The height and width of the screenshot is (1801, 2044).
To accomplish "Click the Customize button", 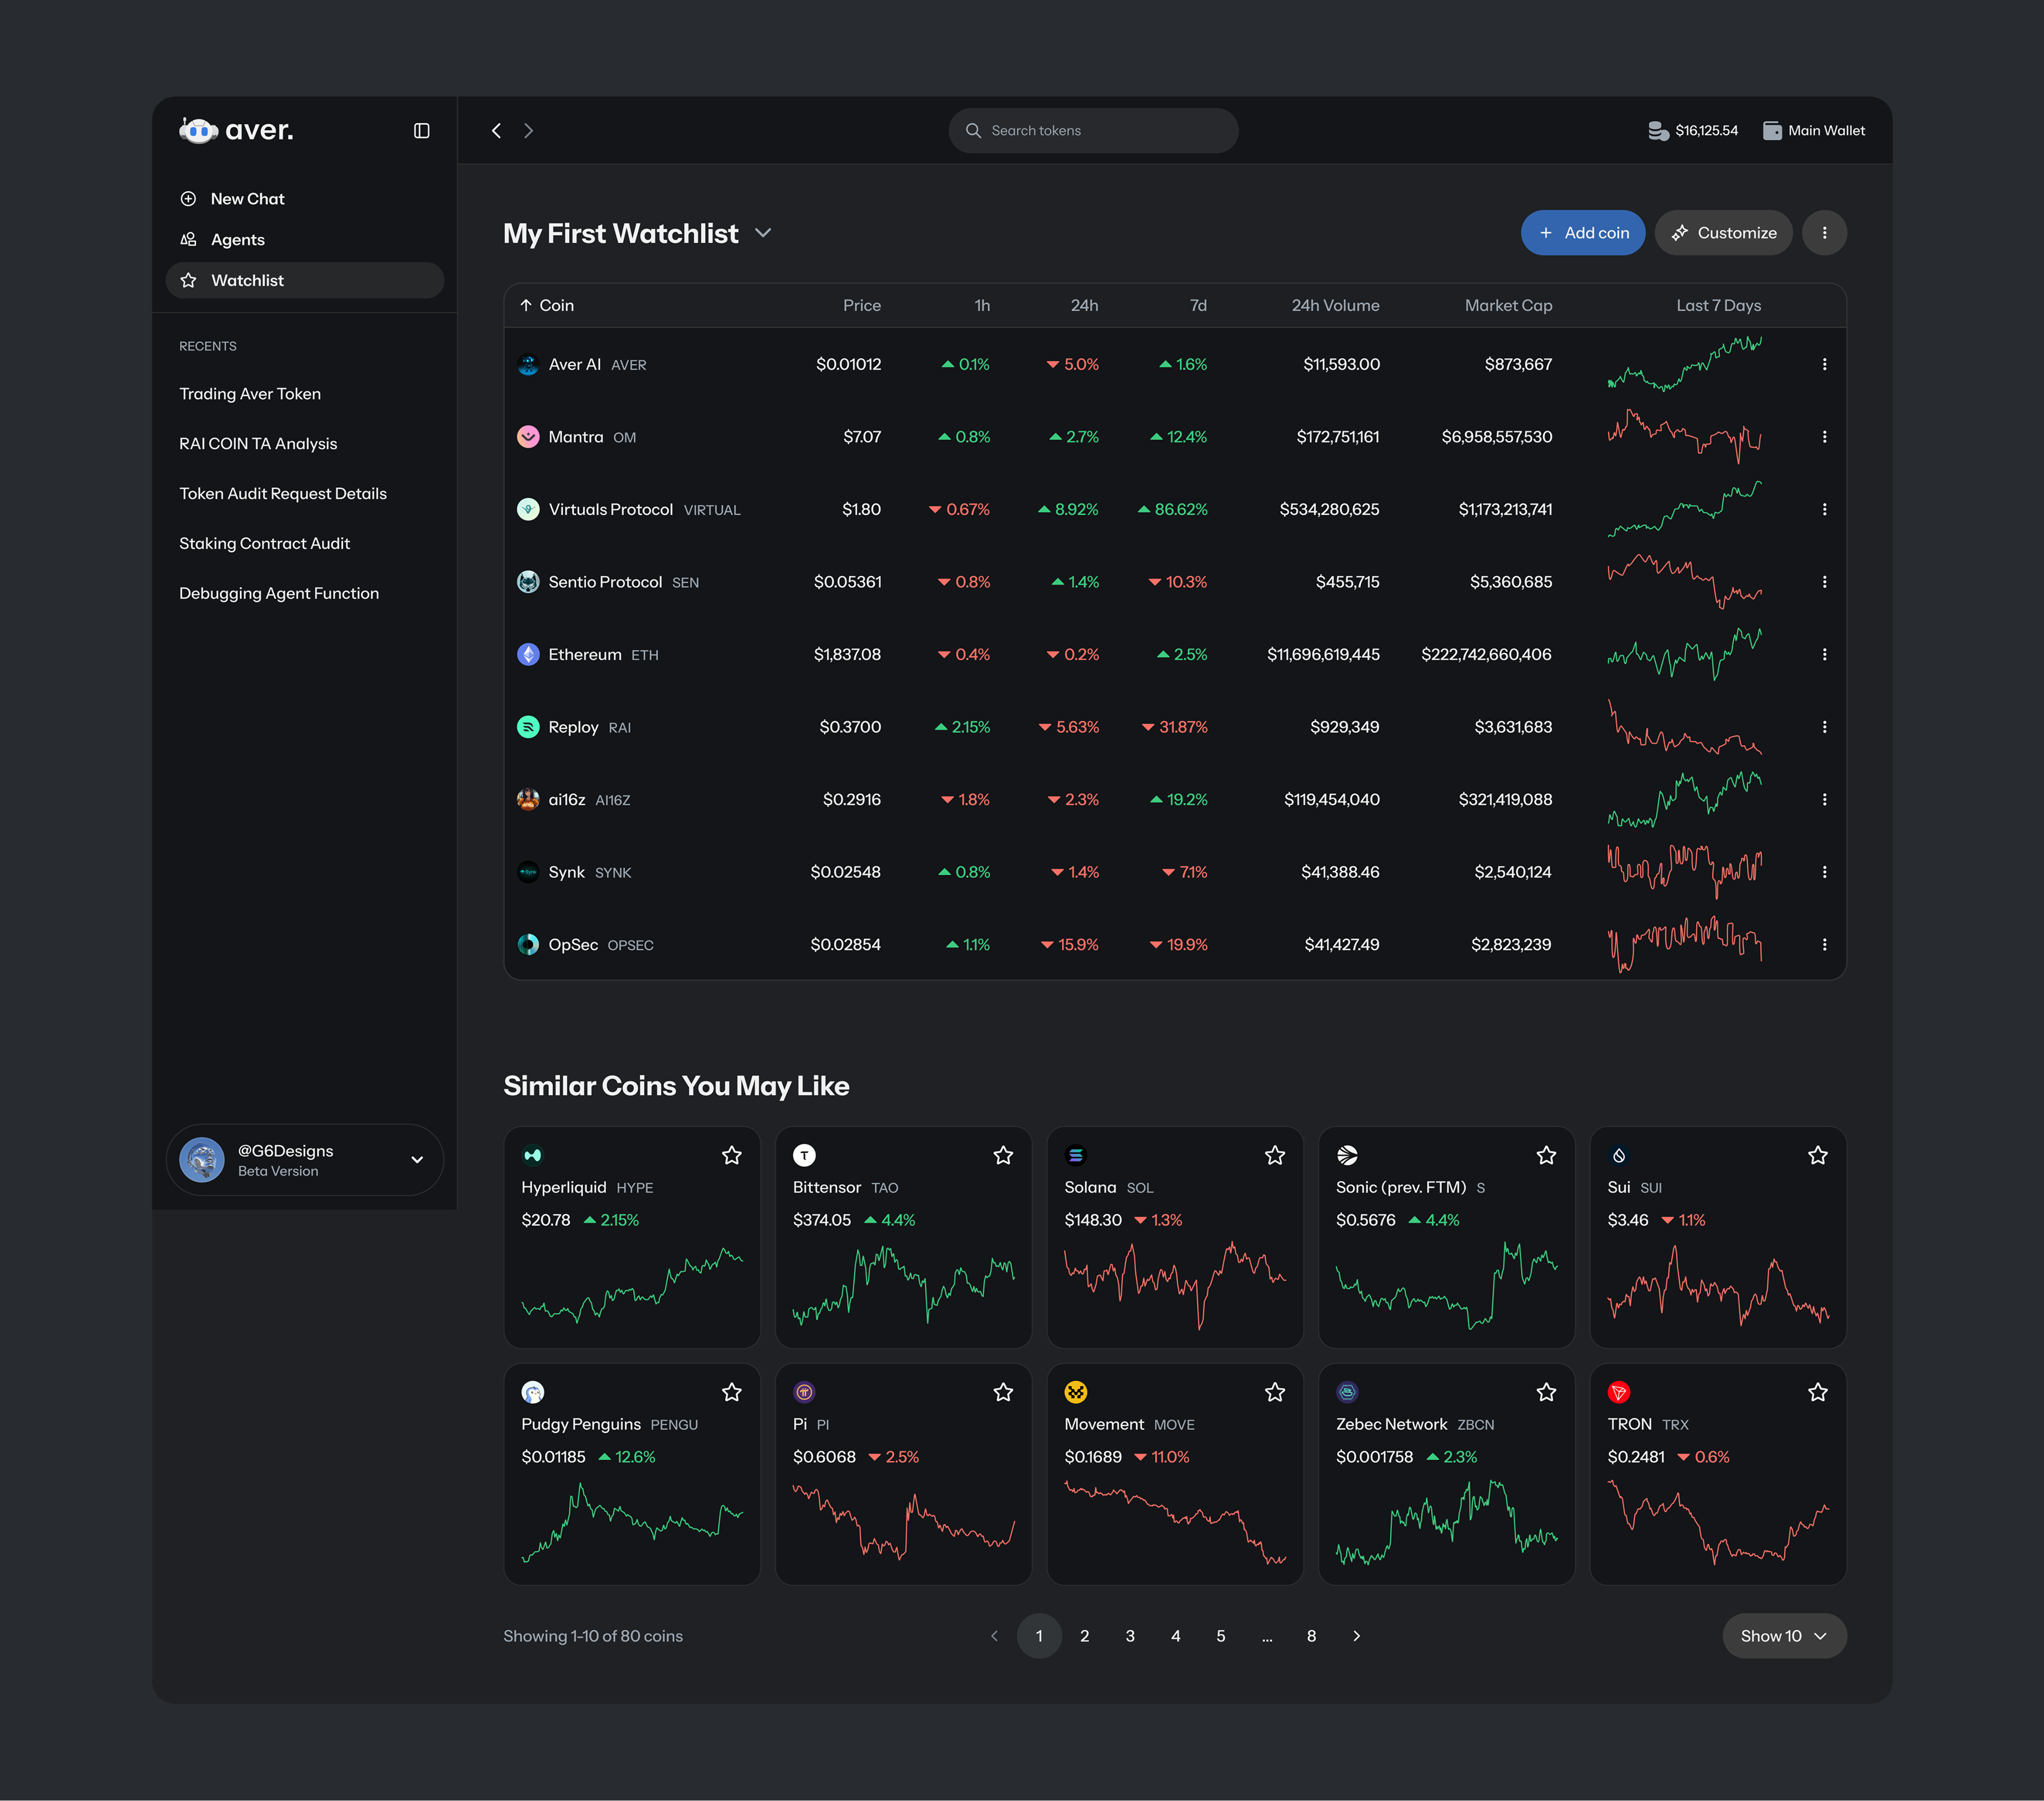I will click(1724, 233).
